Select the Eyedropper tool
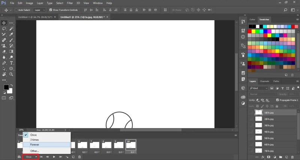The image size is (300, 160). pos(11,34)
